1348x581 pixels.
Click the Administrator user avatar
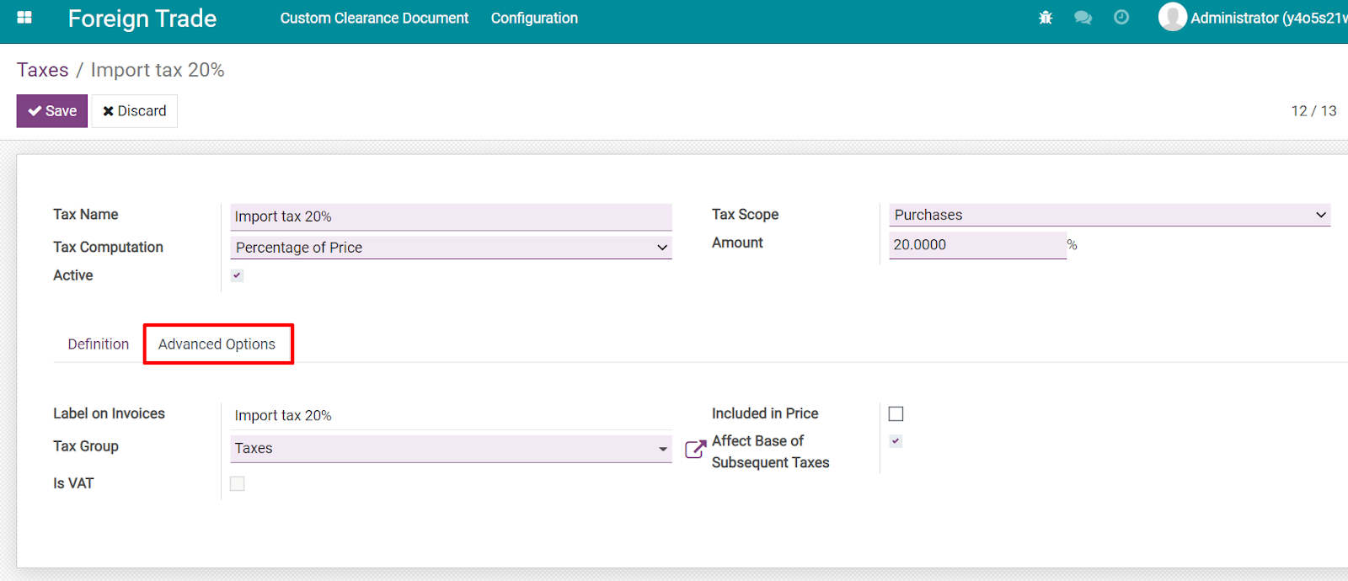click(1172, 17)
